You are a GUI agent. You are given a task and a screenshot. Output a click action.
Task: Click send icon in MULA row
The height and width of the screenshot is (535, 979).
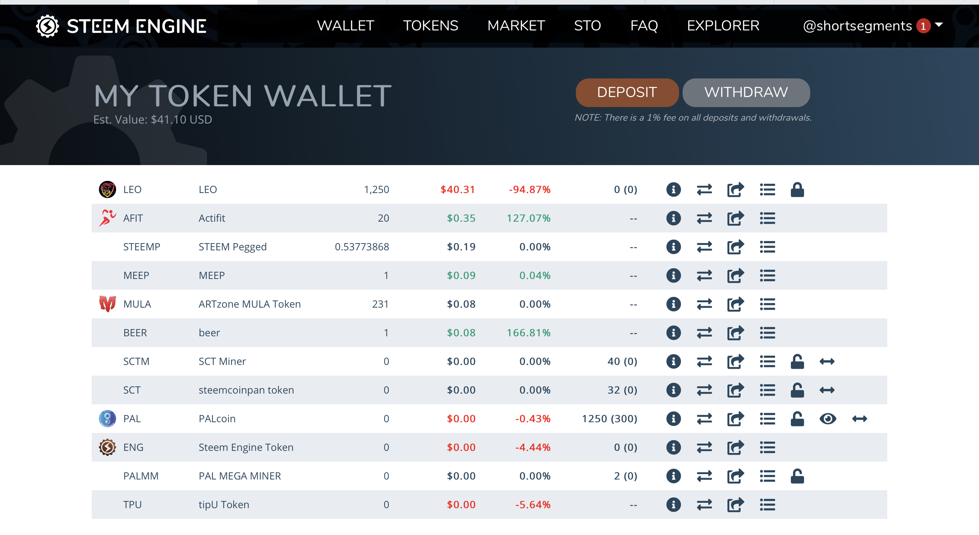(x=735, y=304)
